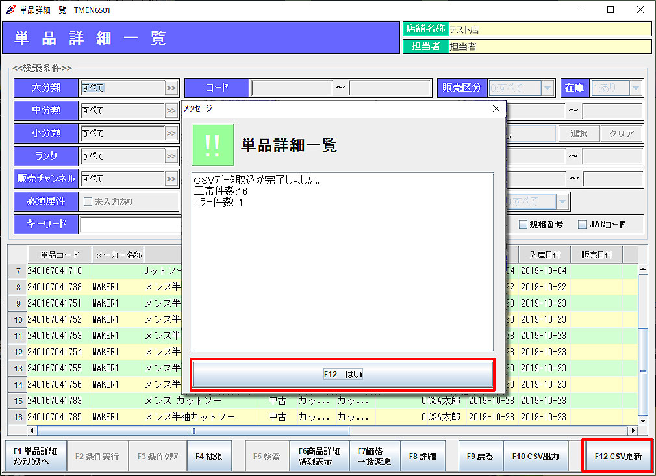This screenshot has height=476, width=656.
Task: Open 販売チャンネル selector with >> button
Action: coord(171,179)
